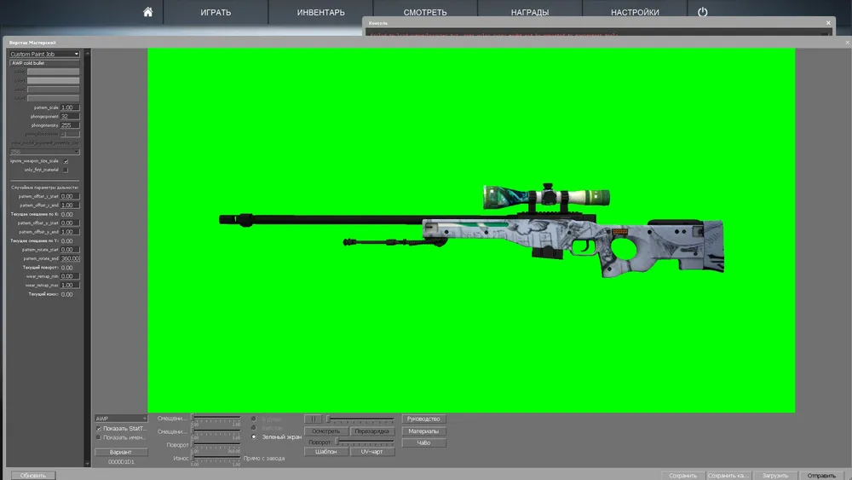Enable the only_first_material checkbox
This screenshot has width=852, height=480.
66,170
